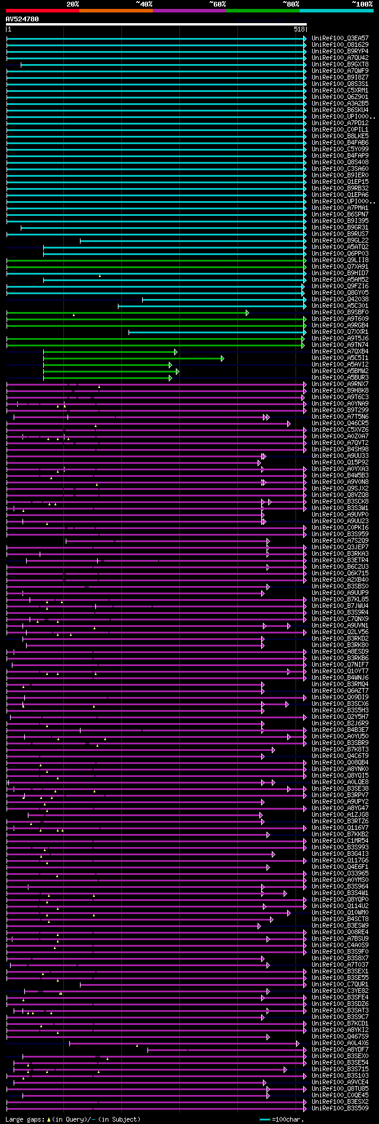The height and width of the screenshot is (1124, 379).
Task: Click the red 20% legend color segment
Action: pos(43,10)
